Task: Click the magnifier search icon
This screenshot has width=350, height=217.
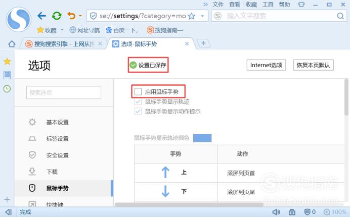Action: (x=340, y=16)
